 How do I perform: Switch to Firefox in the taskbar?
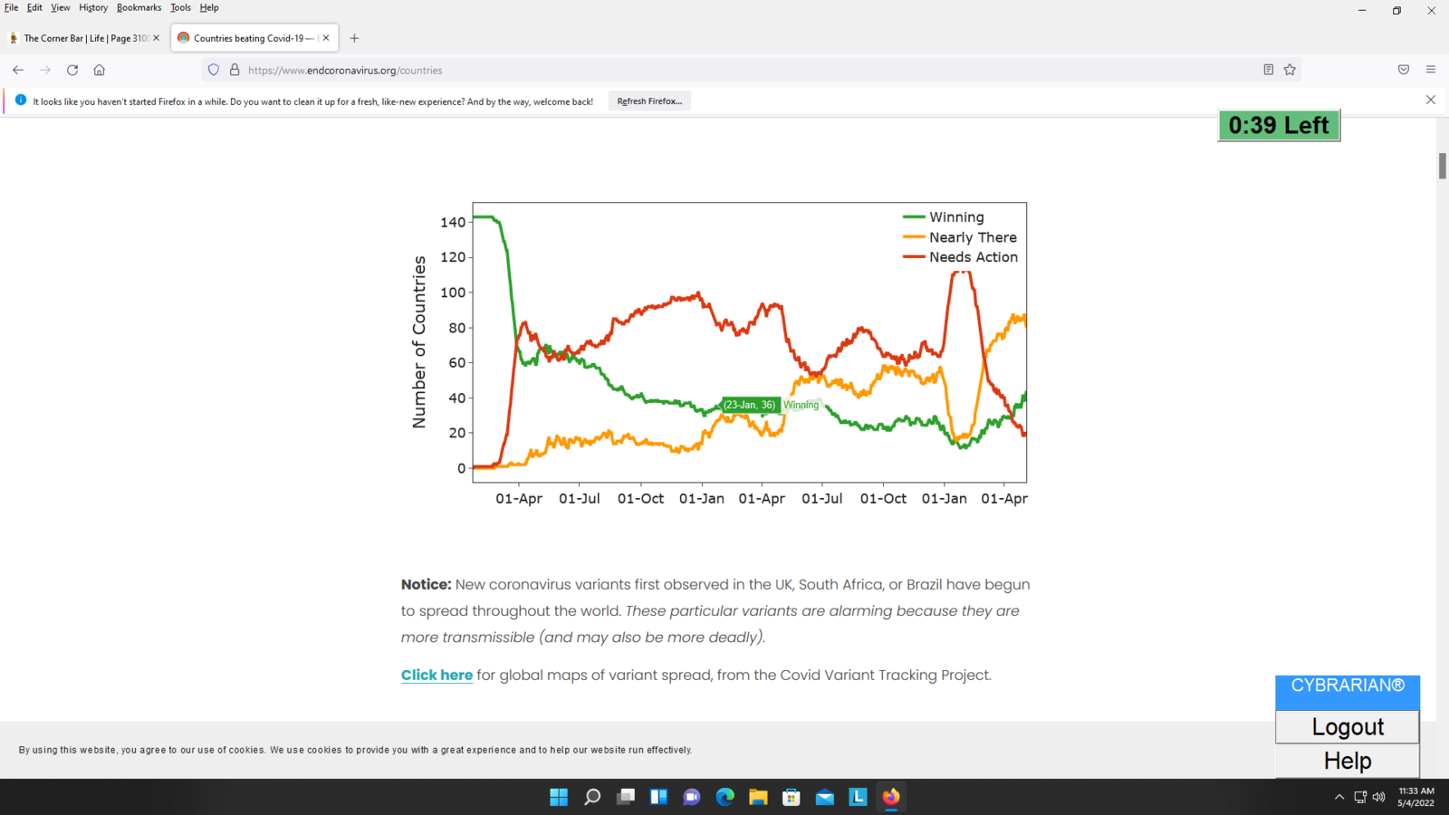click(891, 797)
